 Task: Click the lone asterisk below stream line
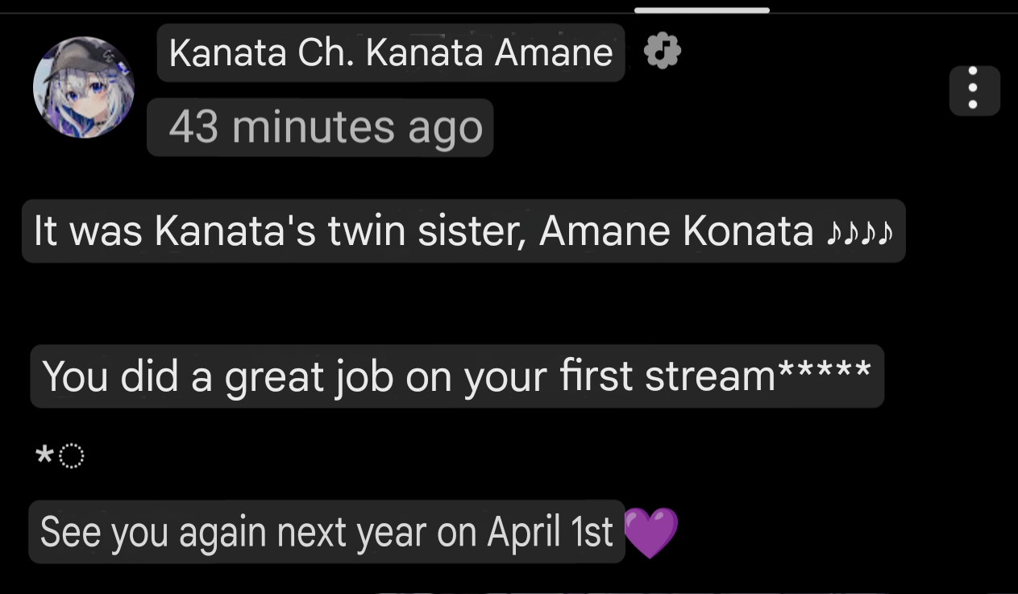(x=44, y=457)
